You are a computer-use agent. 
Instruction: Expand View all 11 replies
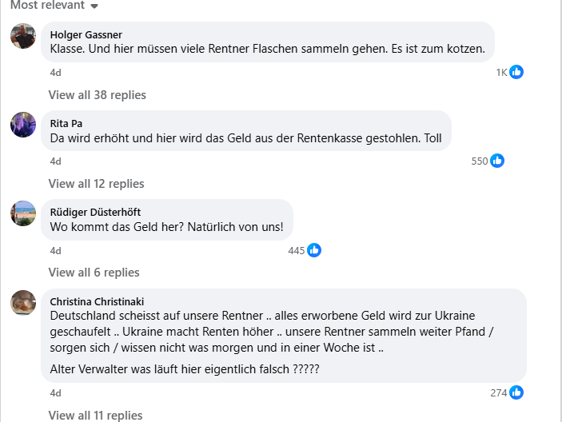[x=95, y=416]
